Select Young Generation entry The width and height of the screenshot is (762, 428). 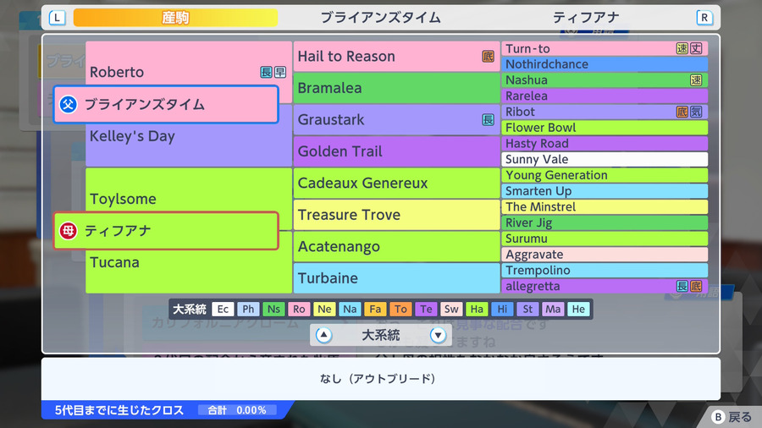pos(605,175)
